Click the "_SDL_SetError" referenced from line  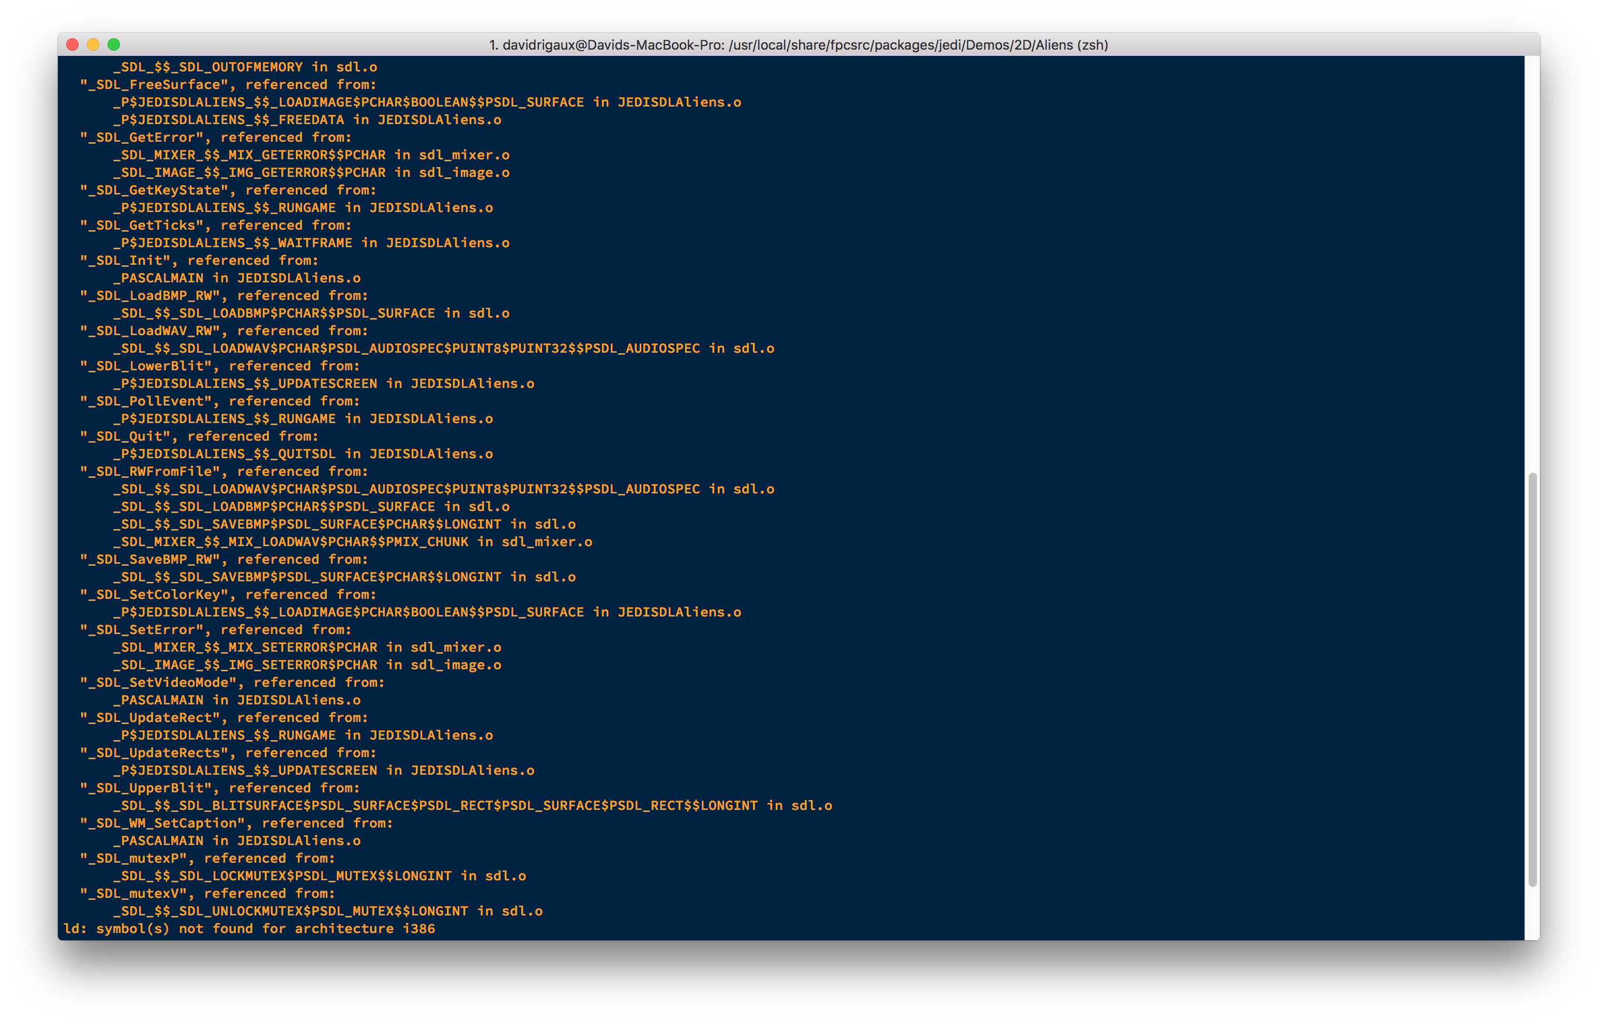point(216,630)
